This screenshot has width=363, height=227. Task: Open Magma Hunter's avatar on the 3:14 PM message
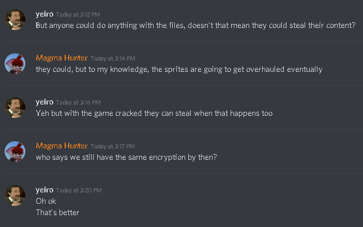click(15, 64)
